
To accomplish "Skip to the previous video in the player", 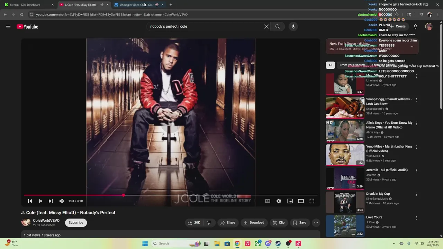I will (x=30, y=201).
